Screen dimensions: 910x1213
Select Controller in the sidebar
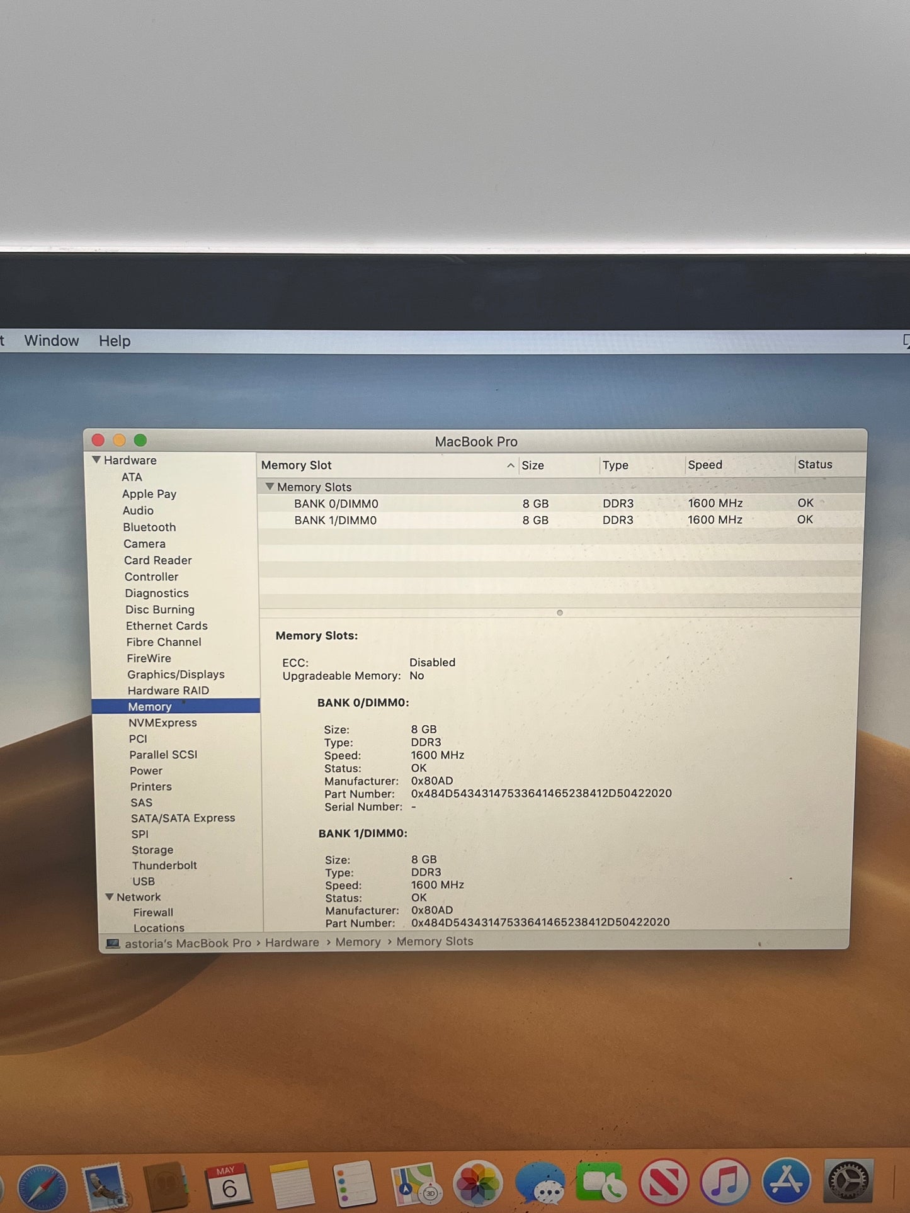151,577
